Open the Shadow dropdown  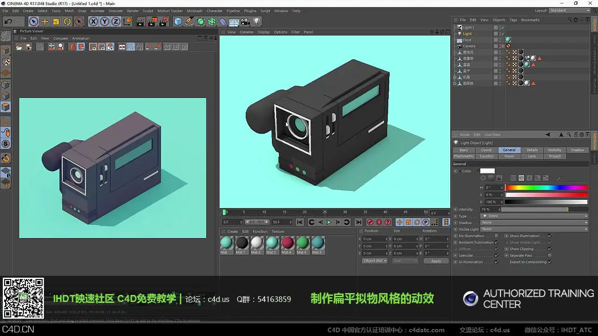tap(534, 223)
